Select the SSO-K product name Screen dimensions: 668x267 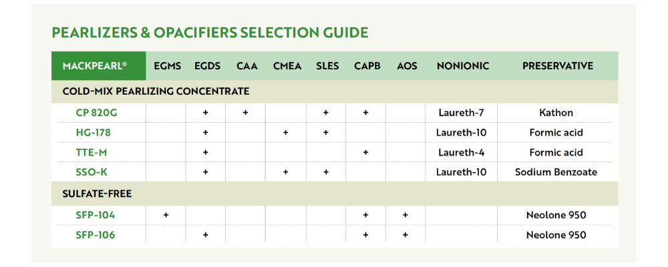tap(92, 172)
